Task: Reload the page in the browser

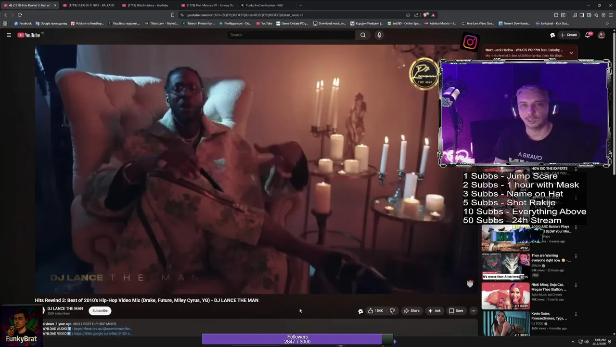Action: pyautogui.click(x=20, y=15)
